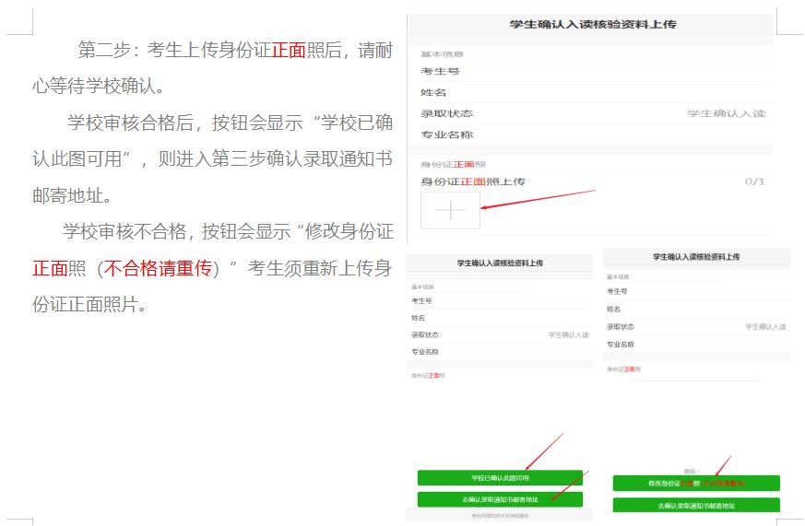Click 姓名 in the bottom-right form
This screenshot has height=526, width=805.
point(613,309)
